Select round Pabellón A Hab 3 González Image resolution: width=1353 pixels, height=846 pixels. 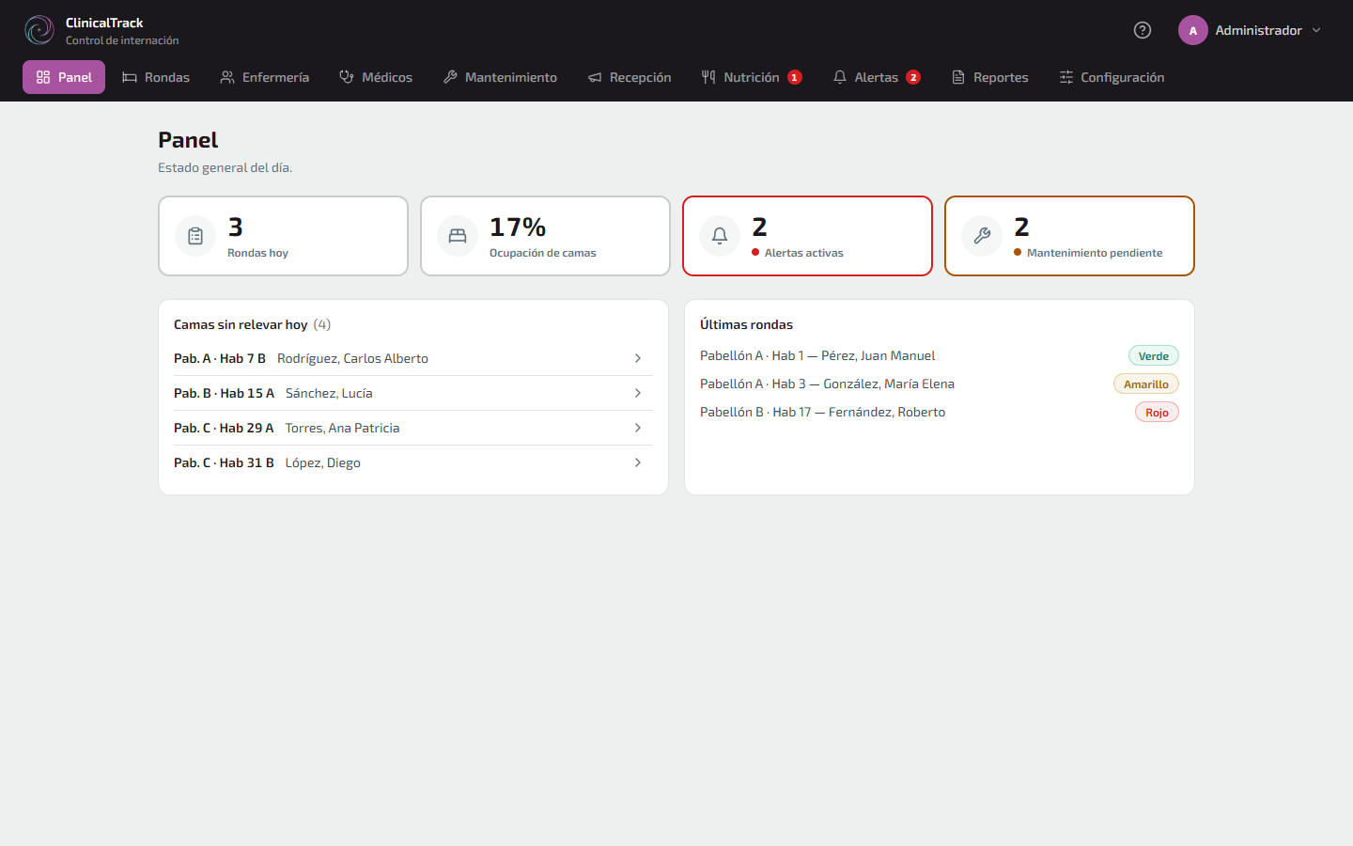940,384
